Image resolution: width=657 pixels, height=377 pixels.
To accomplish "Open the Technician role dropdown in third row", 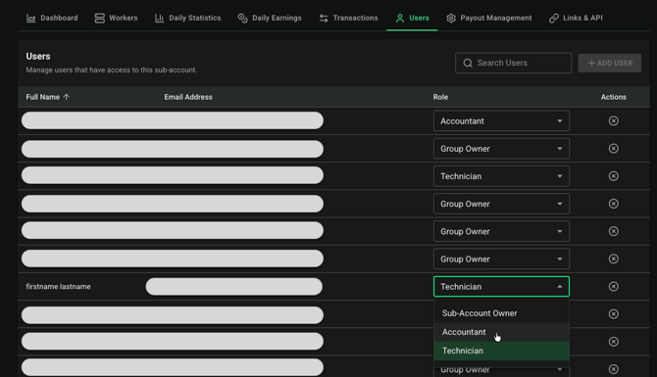I will (501, 176).
